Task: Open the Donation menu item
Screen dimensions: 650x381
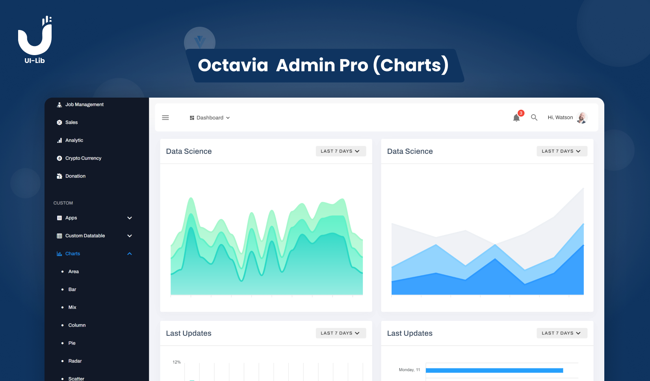Action: pos(75,176)
